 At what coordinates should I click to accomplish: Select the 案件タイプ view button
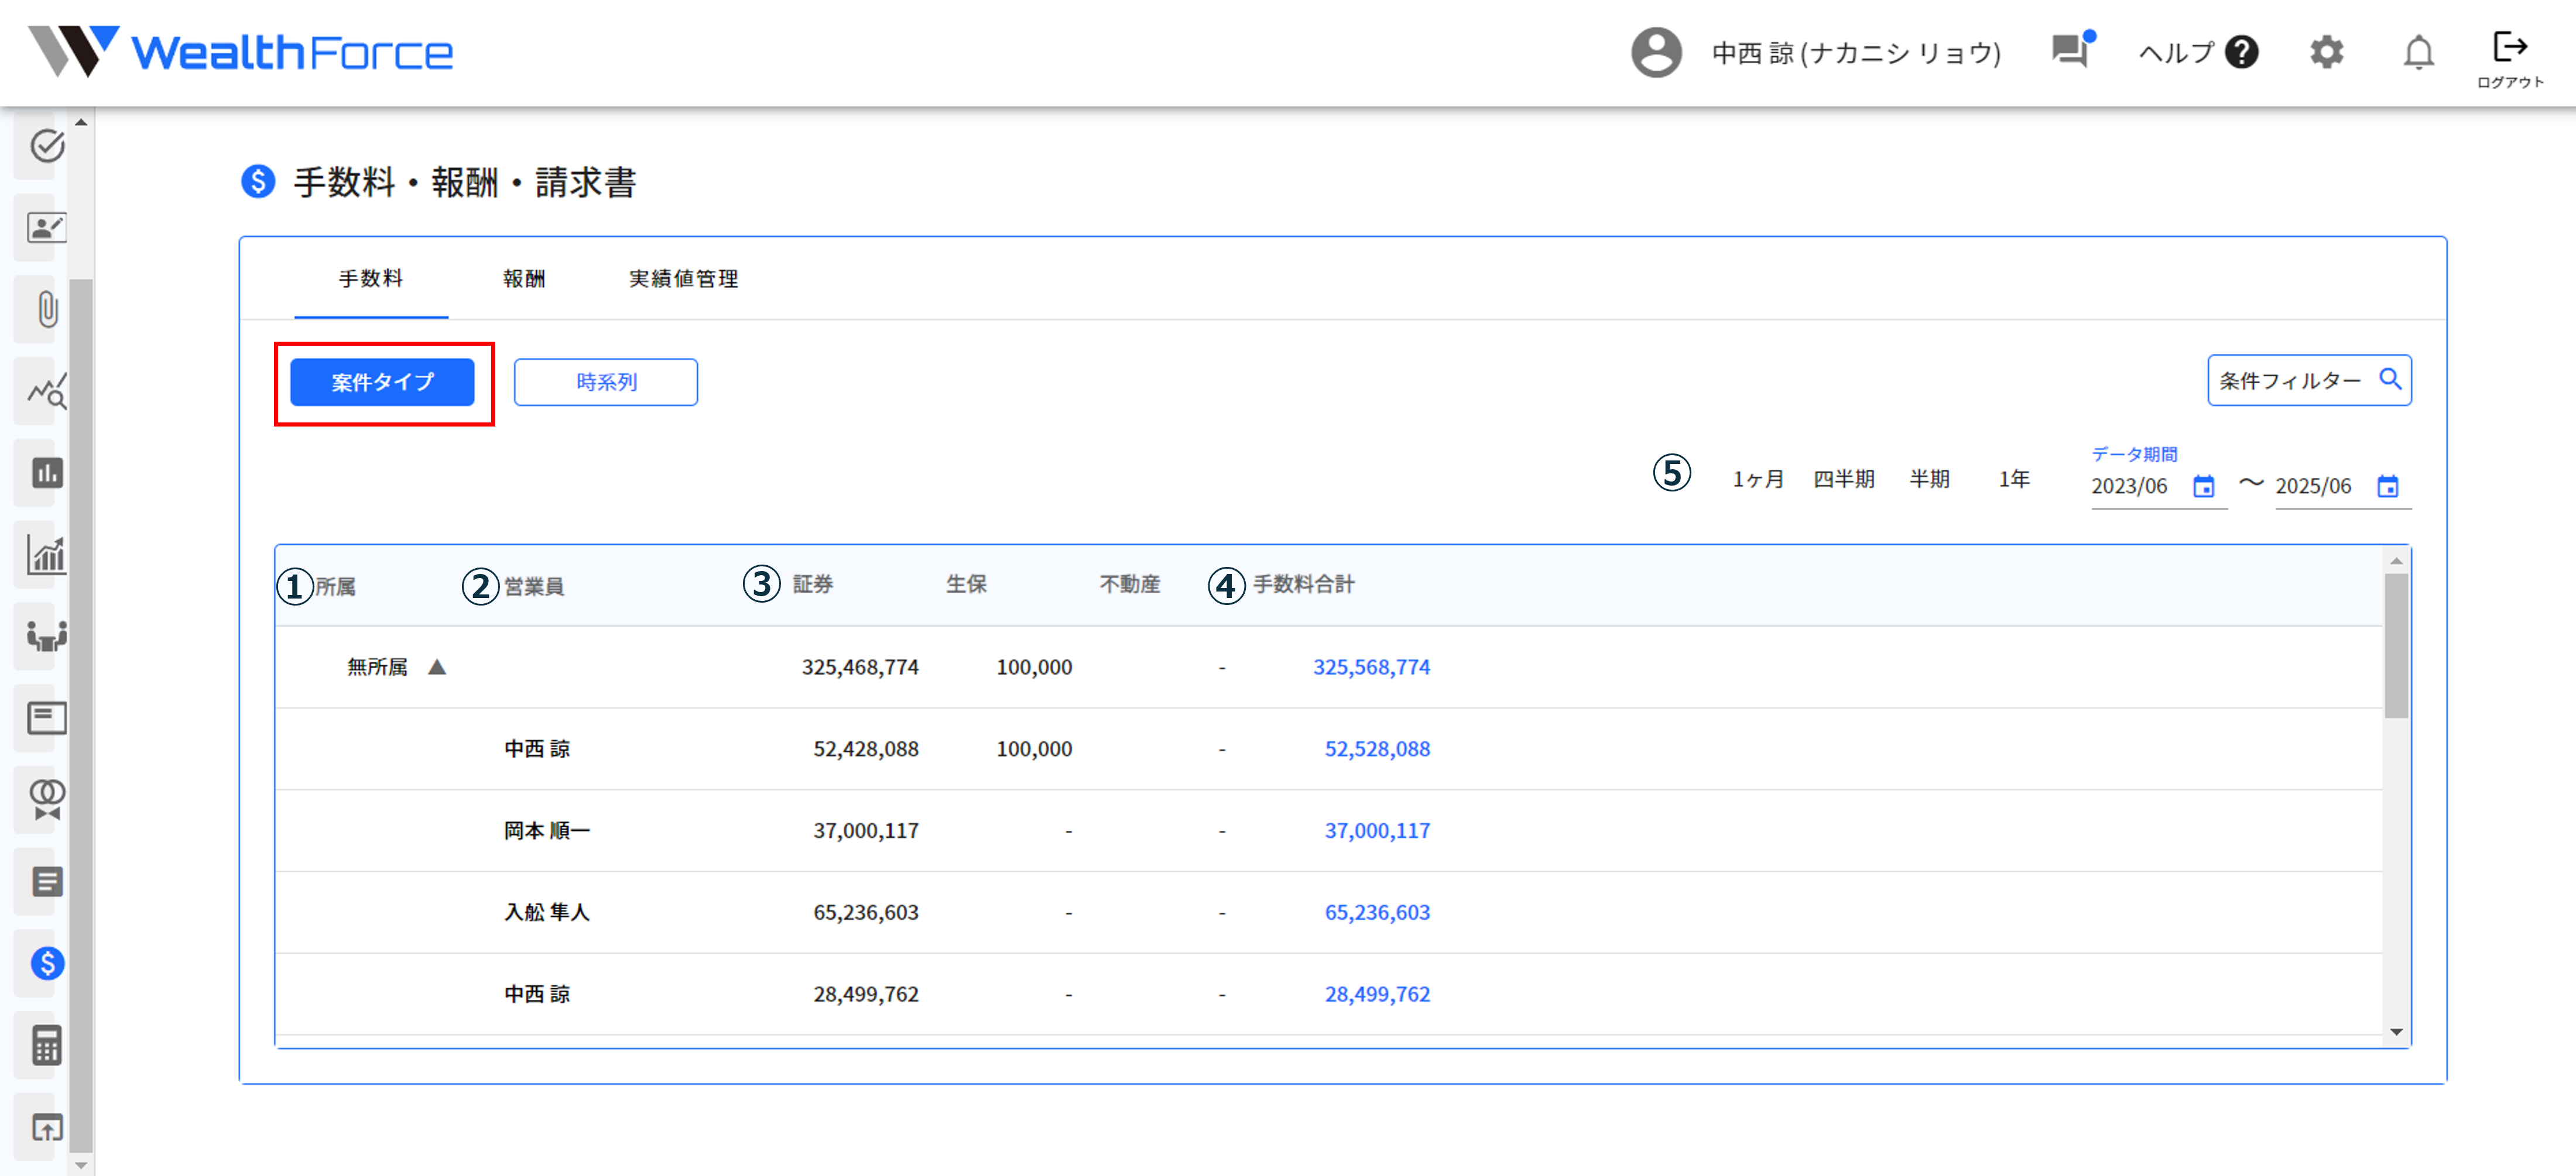tap(382, 383)
